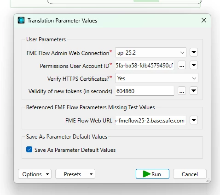This screenshot has height=195, width=220.
Task: Expand Verify HTTPS Certificates dropdown
Action: 156,78
